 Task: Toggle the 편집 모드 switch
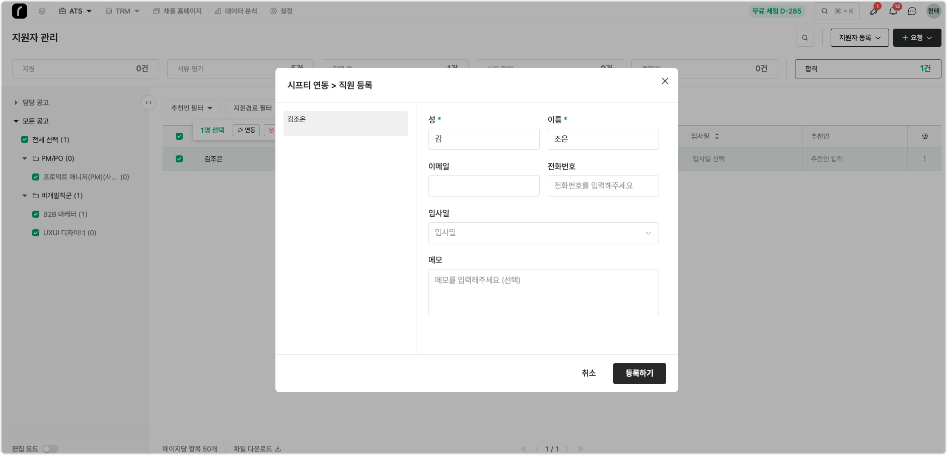50,449
